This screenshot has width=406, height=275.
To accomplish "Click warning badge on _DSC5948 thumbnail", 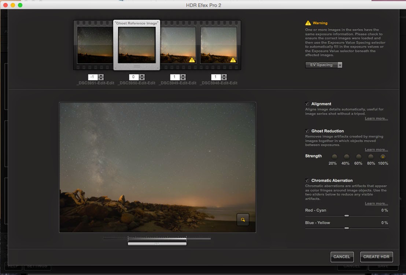I will (233, 60).
